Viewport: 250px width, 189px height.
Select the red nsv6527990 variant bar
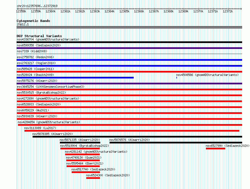click(x=215, y=148)
